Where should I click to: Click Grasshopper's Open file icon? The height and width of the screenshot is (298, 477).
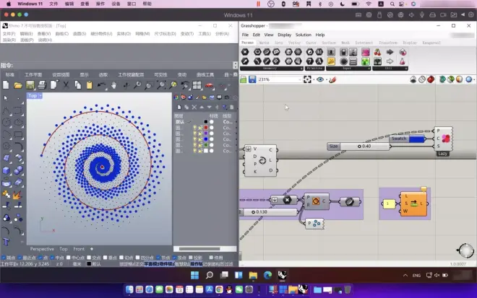pyautogui.click(x=243, y=79)
